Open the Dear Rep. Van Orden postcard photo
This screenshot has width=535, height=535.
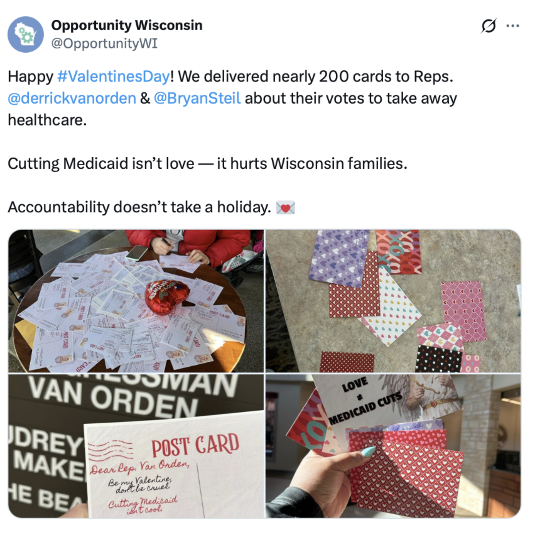tap(136, 446)
